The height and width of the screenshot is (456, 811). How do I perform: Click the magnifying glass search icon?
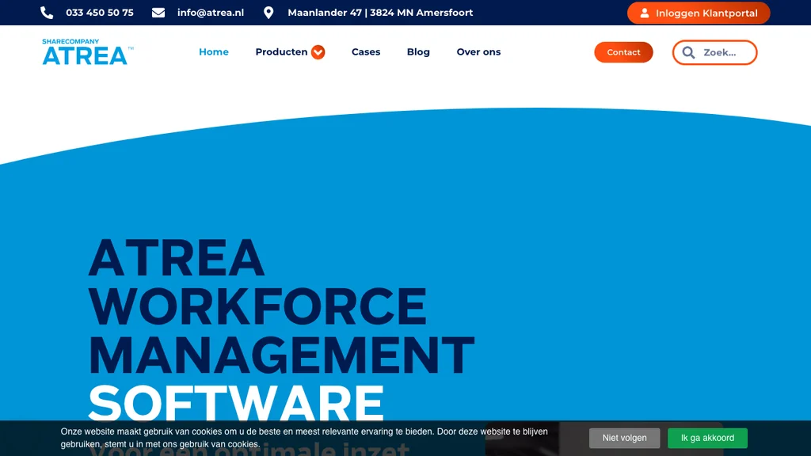688,52
